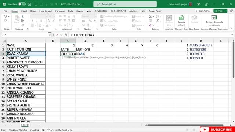The width and height of the screenshot is (235, 132).
Task: Open the Fill Color bucket icon
Action: coord(40,25)
